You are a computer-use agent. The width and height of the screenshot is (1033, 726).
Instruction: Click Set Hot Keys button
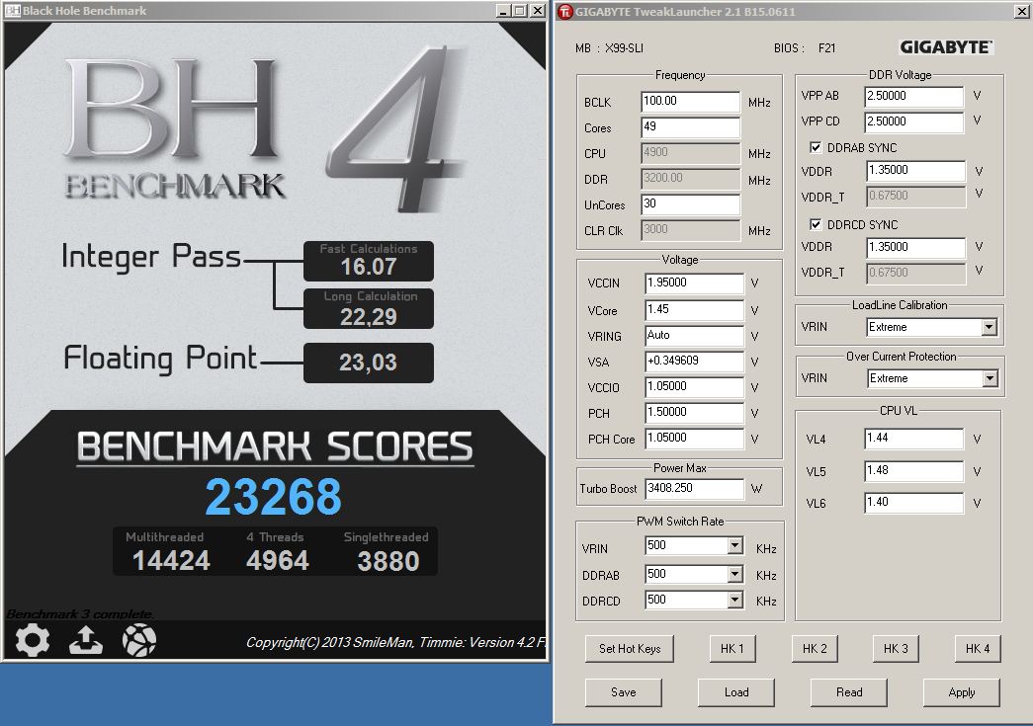(x=629, y=648)
